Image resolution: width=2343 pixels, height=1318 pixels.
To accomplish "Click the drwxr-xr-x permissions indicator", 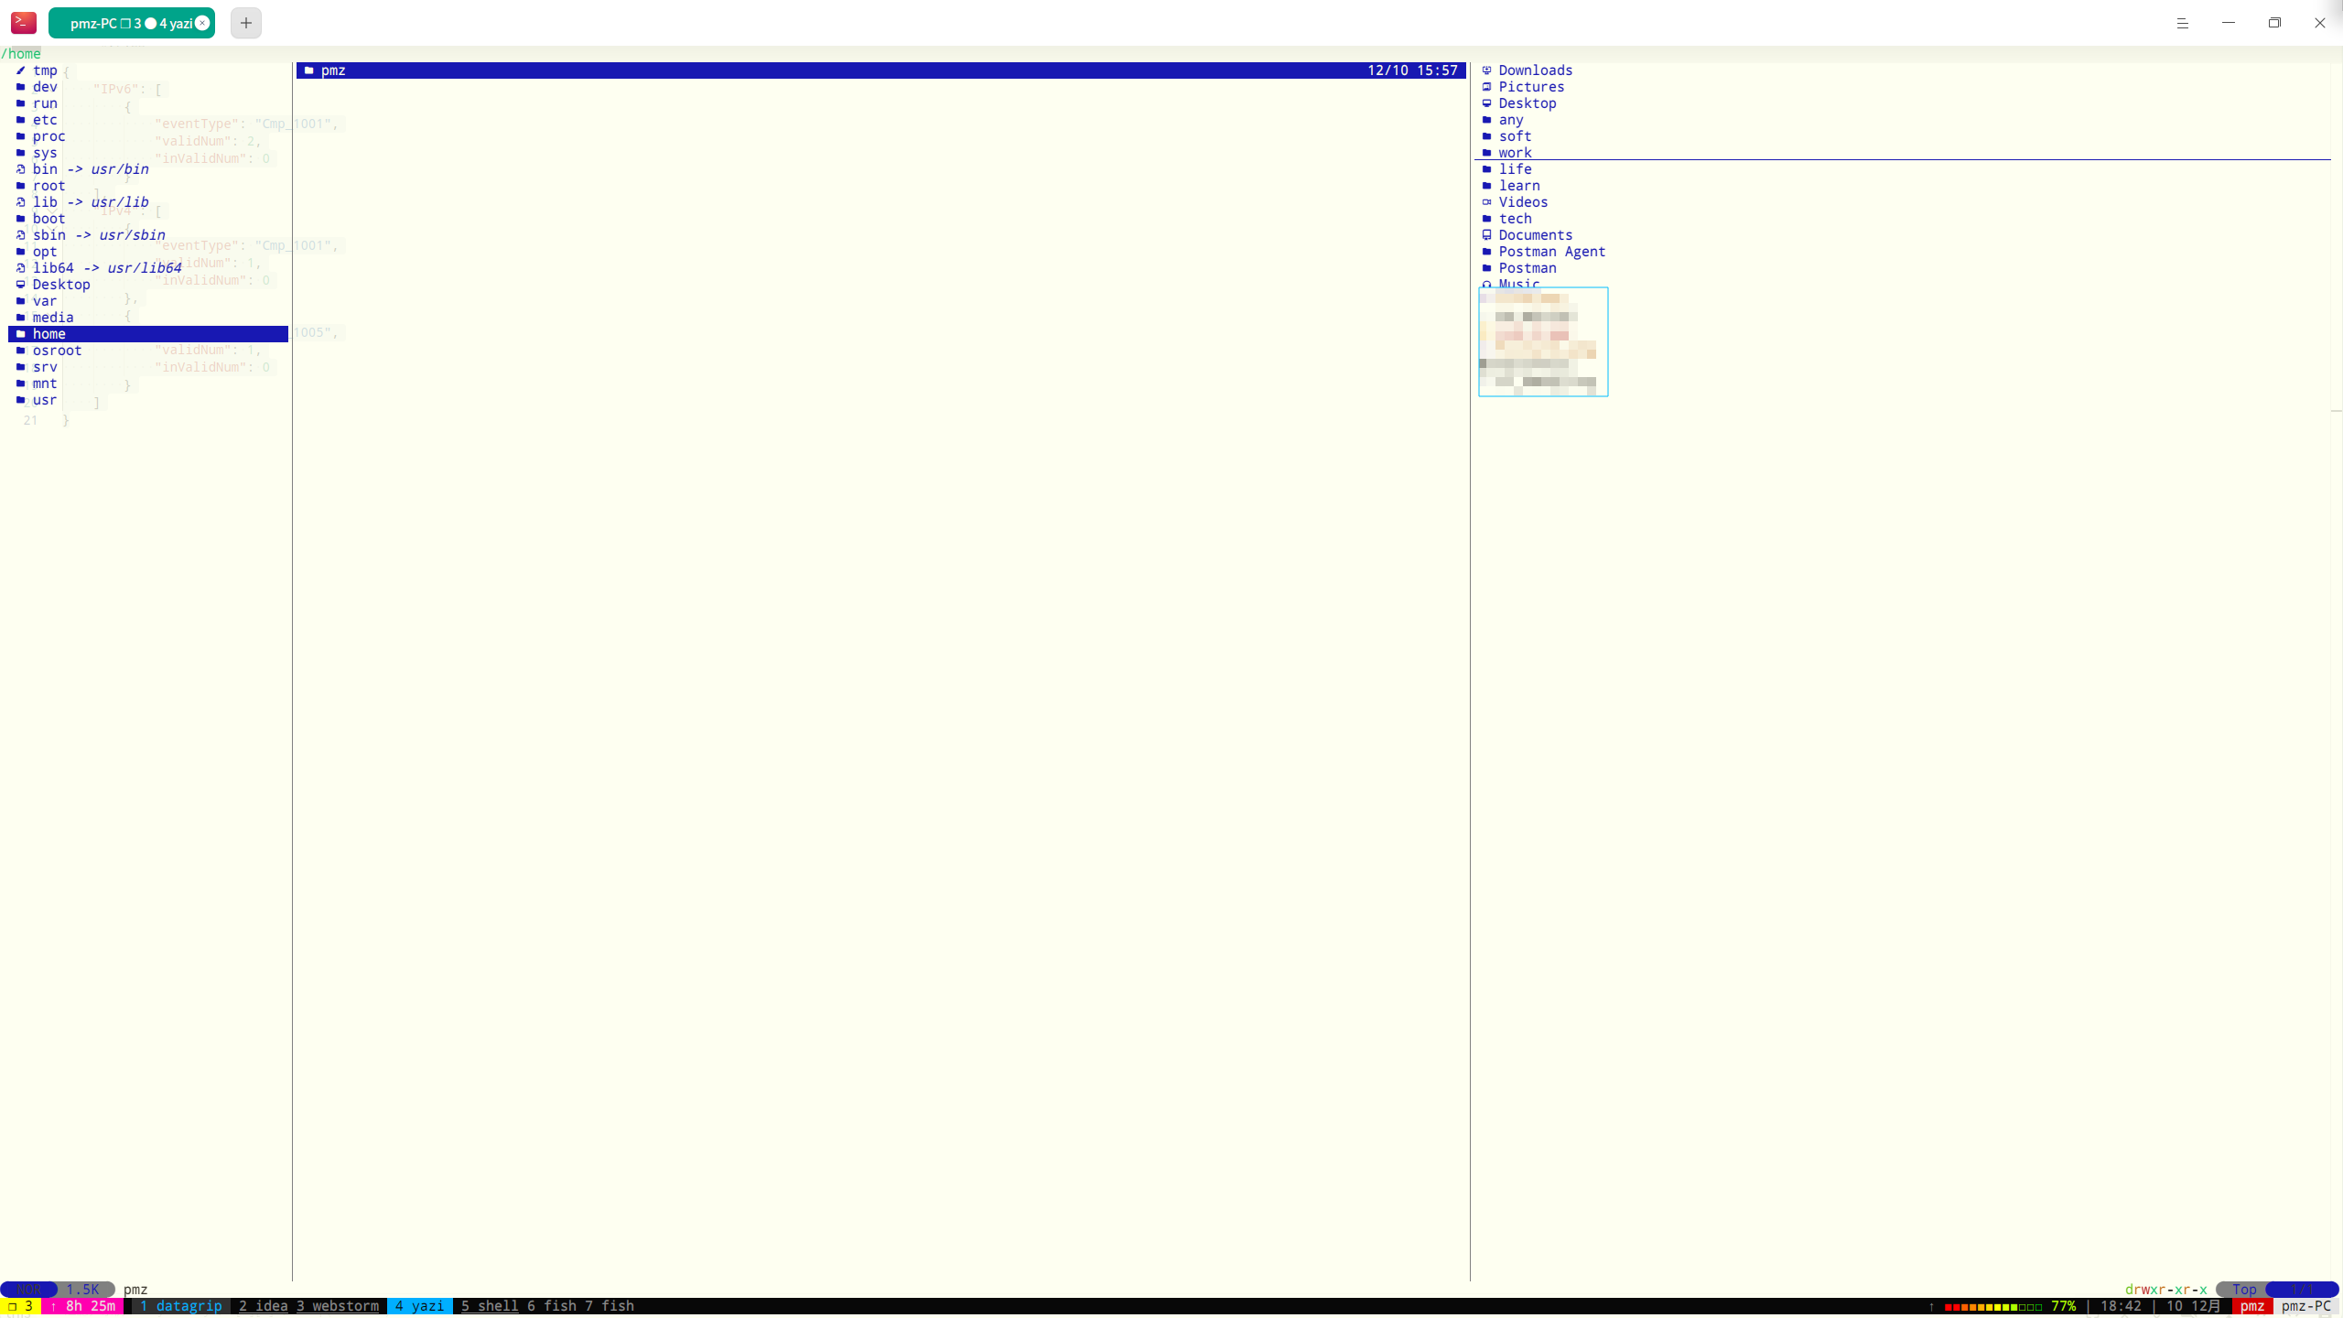I will tap(2165, 1290).
